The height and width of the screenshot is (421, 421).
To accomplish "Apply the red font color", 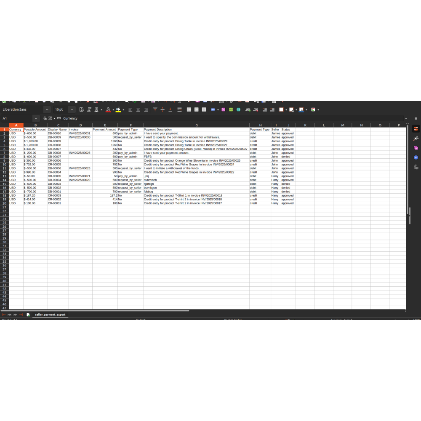I will point(108,109).
